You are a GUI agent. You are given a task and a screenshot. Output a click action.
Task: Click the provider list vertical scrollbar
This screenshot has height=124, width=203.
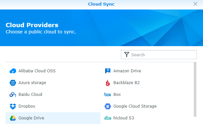195,90
